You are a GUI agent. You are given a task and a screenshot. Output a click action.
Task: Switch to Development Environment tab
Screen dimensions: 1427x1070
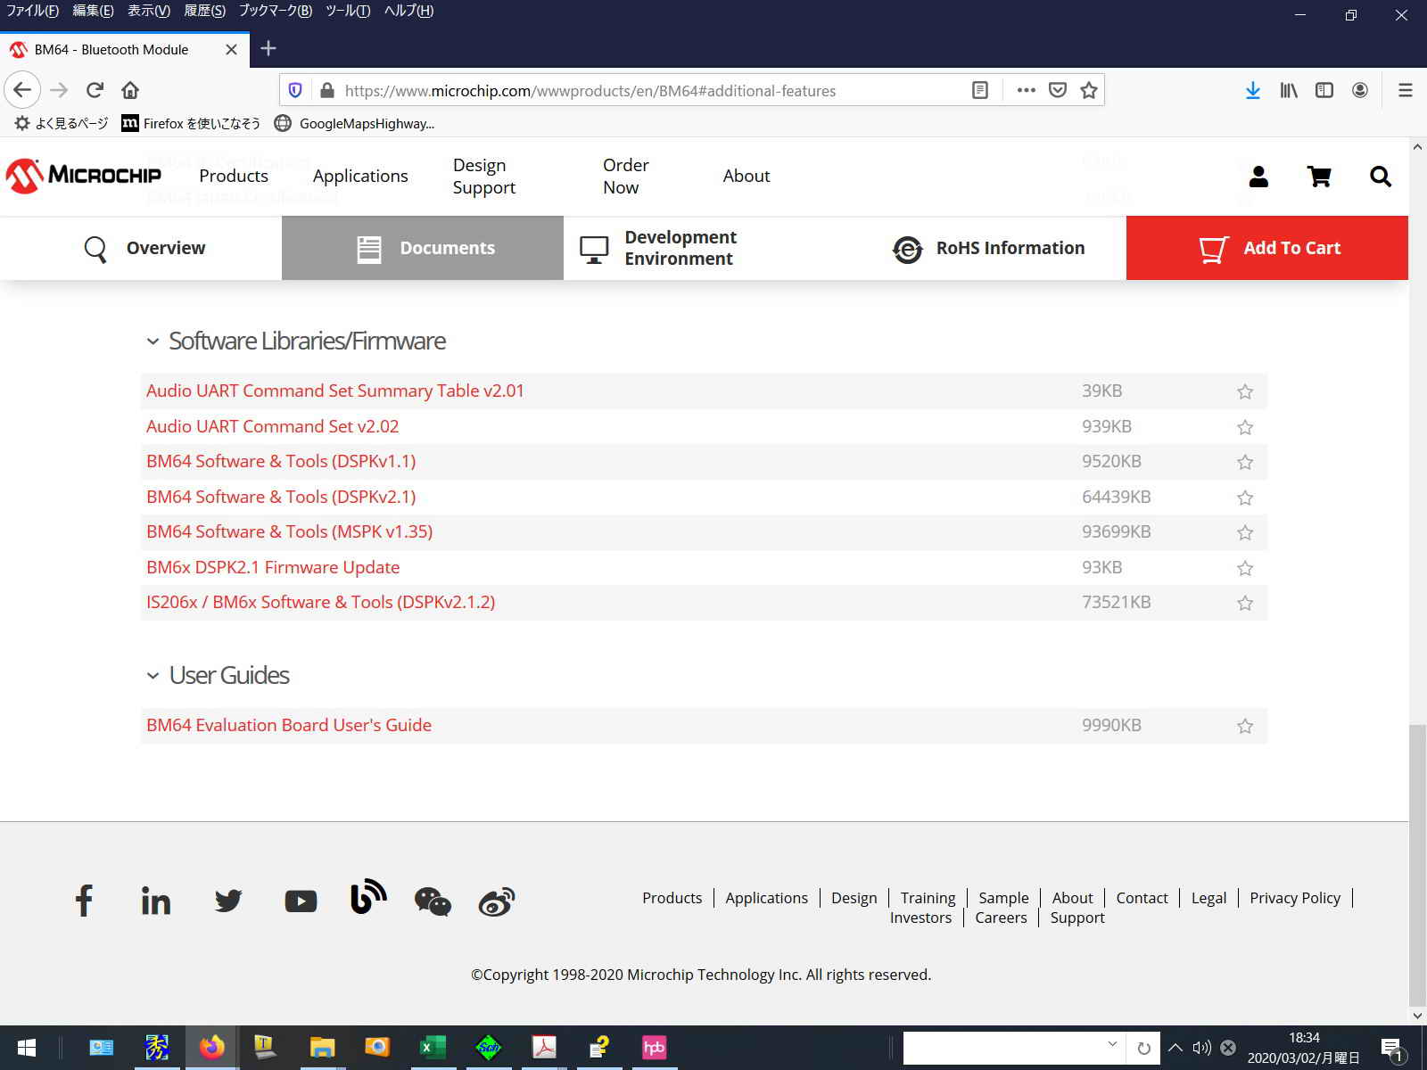[x=705, y=248]
